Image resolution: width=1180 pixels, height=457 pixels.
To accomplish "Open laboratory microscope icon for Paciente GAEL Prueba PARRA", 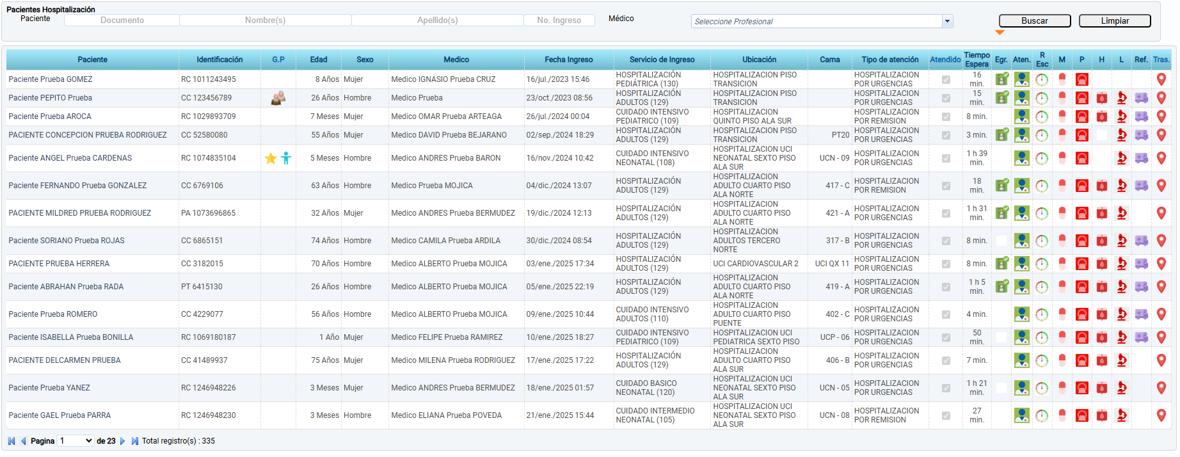I will 1122,415.
